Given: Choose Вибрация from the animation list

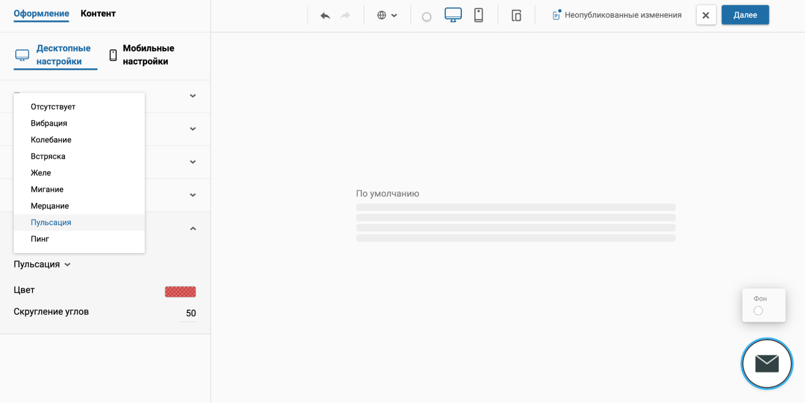Looking at the screenshot, I should (x=49, y=123).
